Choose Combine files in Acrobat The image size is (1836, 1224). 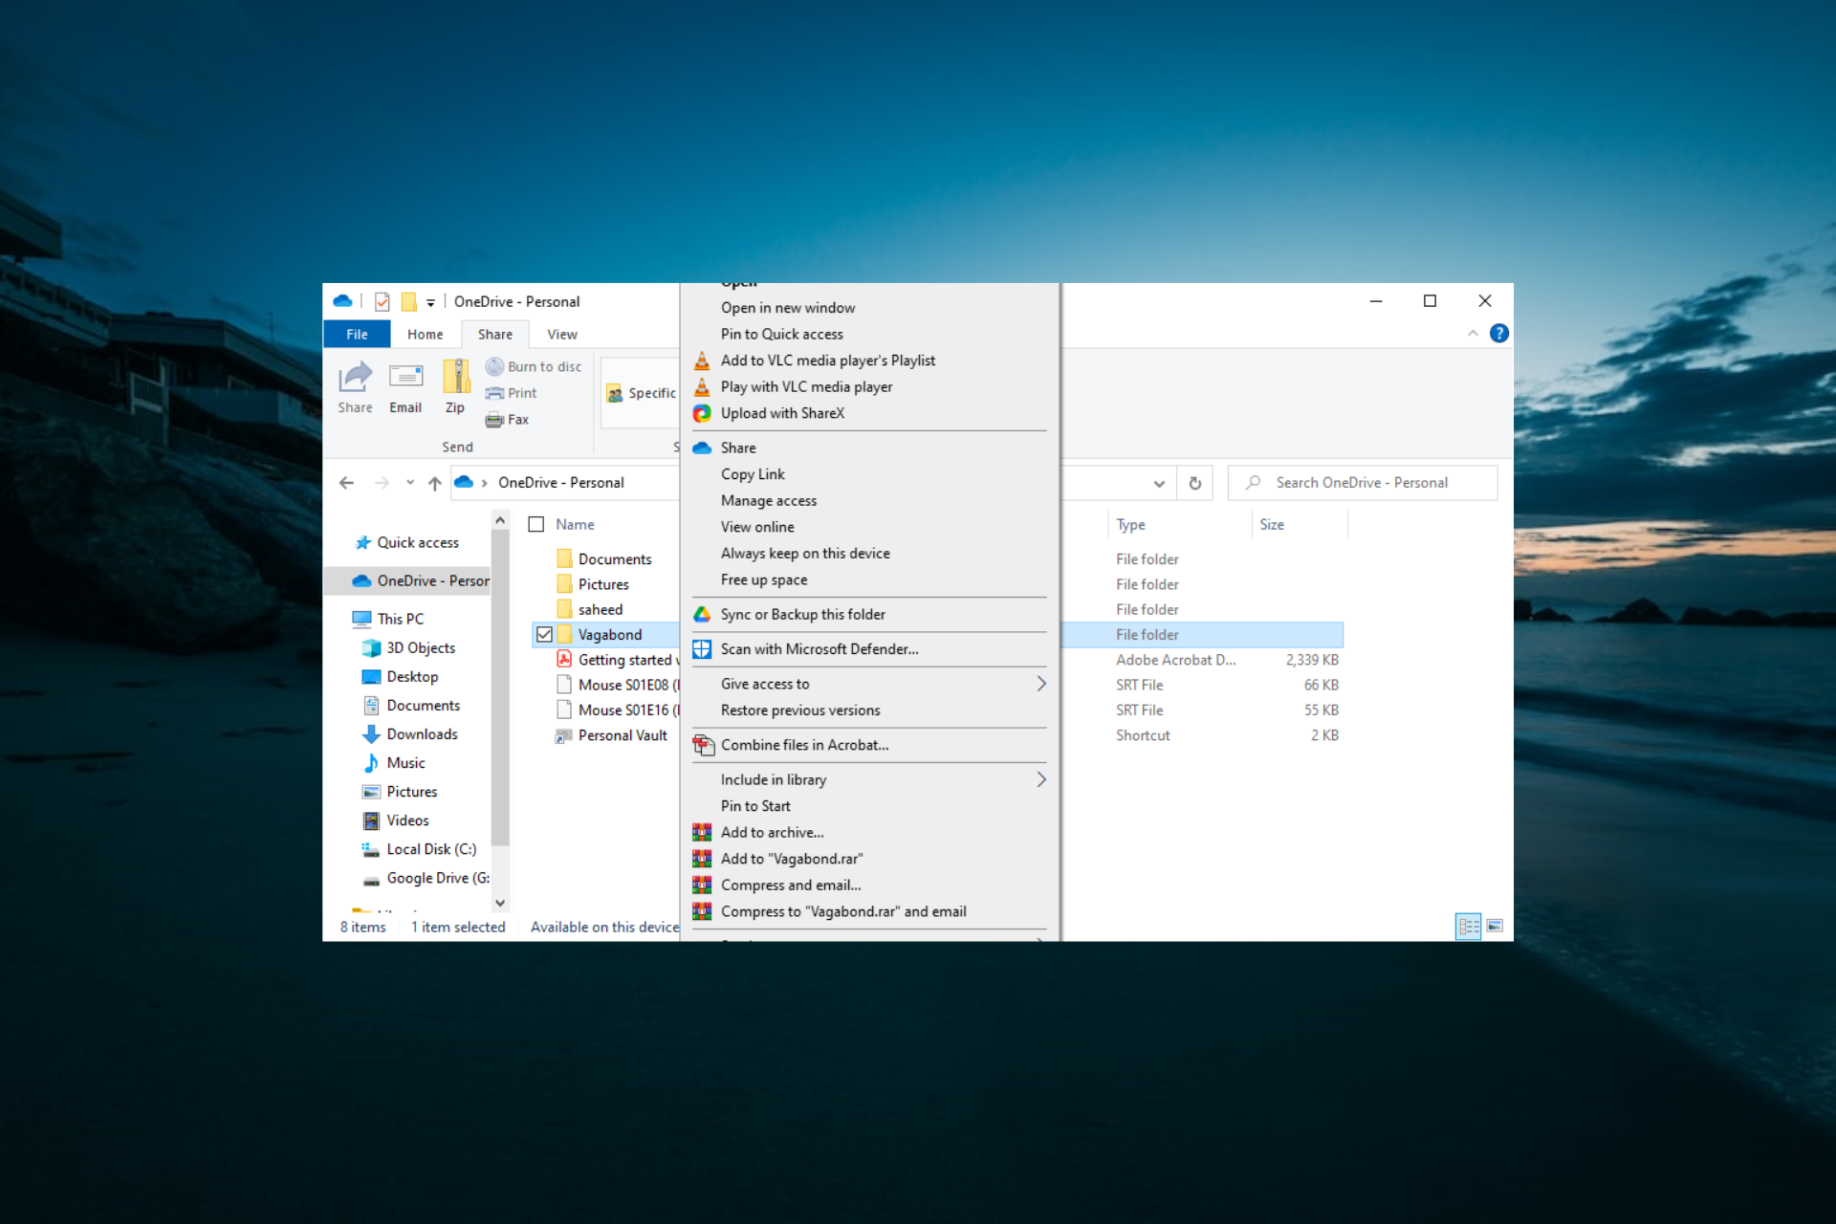804,745
